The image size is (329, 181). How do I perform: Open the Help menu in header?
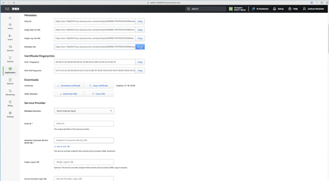[x=293, y=9]
